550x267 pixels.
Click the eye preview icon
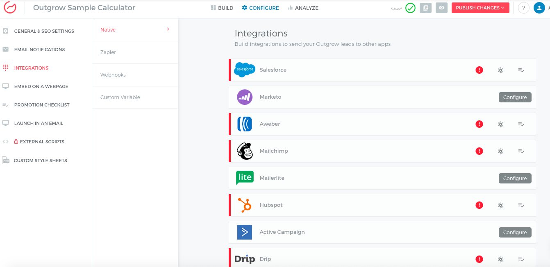pyautogui.click(x=441, y=8)
